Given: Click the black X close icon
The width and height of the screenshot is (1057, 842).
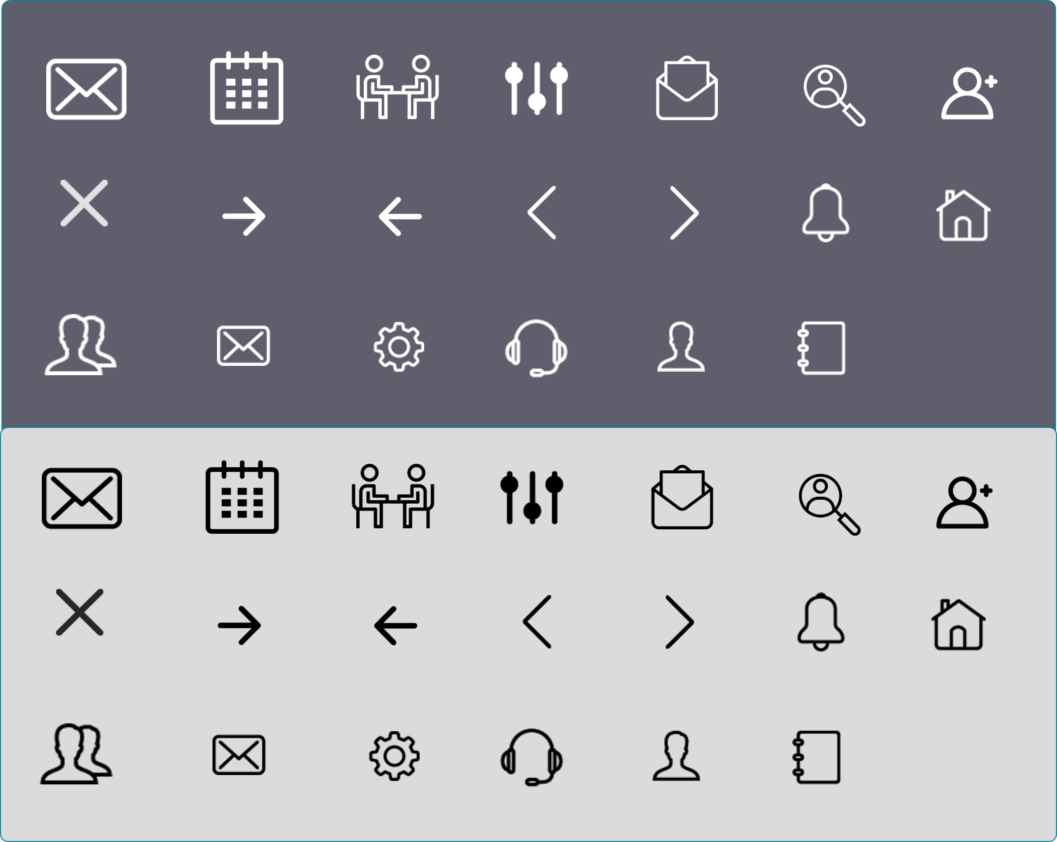Looking at the screenshot, I should tap(80, 612).
